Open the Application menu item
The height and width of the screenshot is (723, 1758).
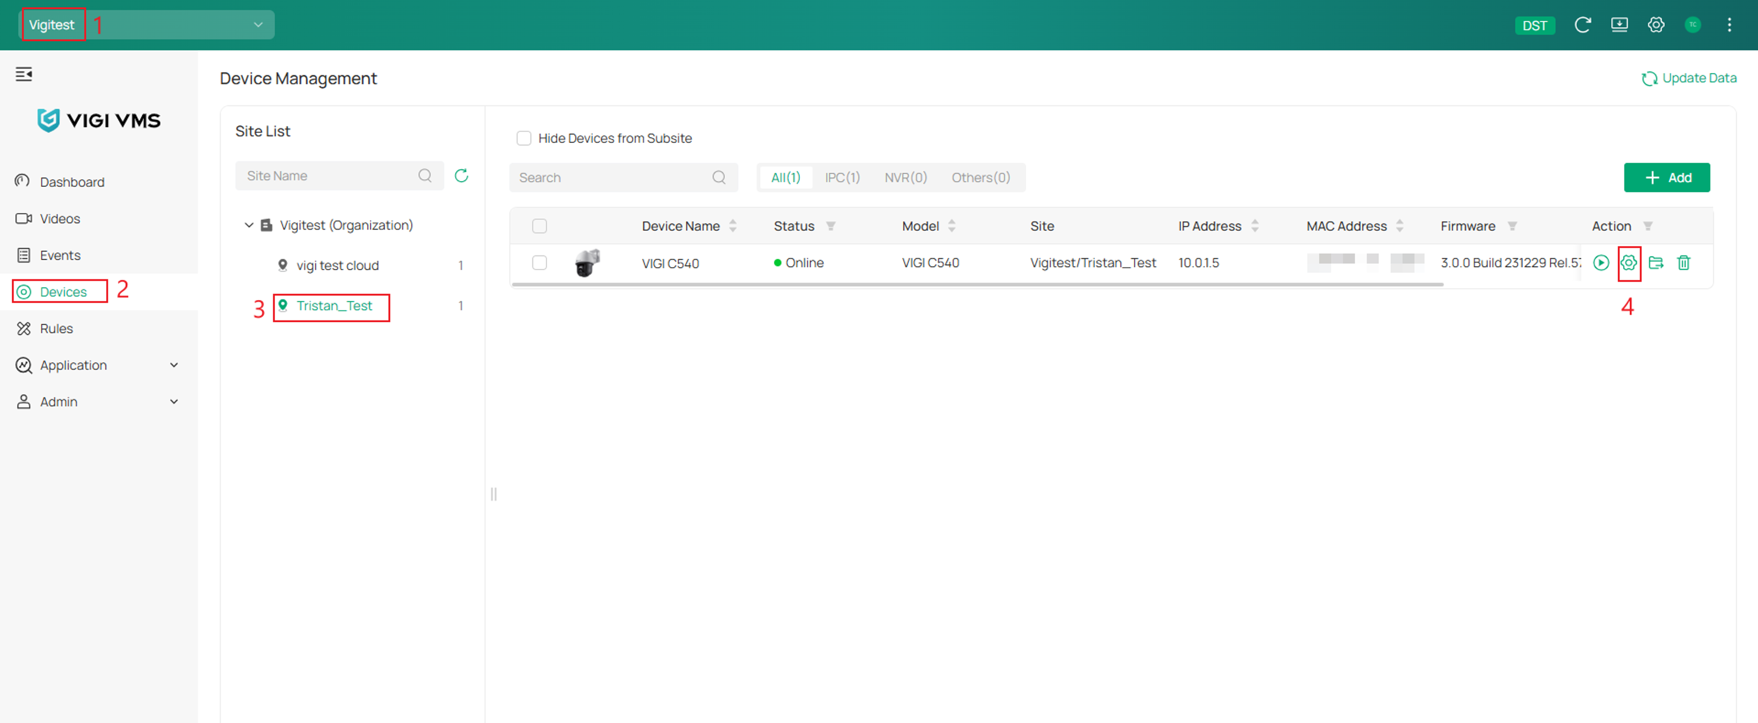tap(99, 365)
